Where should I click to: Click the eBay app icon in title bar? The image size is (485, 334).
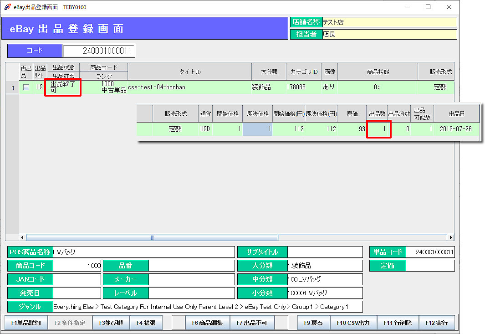click(x=8, y=7)
